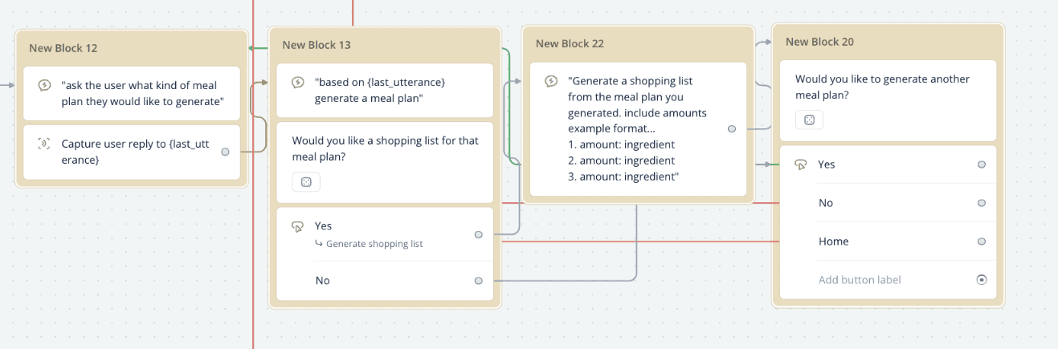The height and width of the screenshot is (349, 1058).
Task: Click the output port of No in Block 20
Action: click(981, 203)
